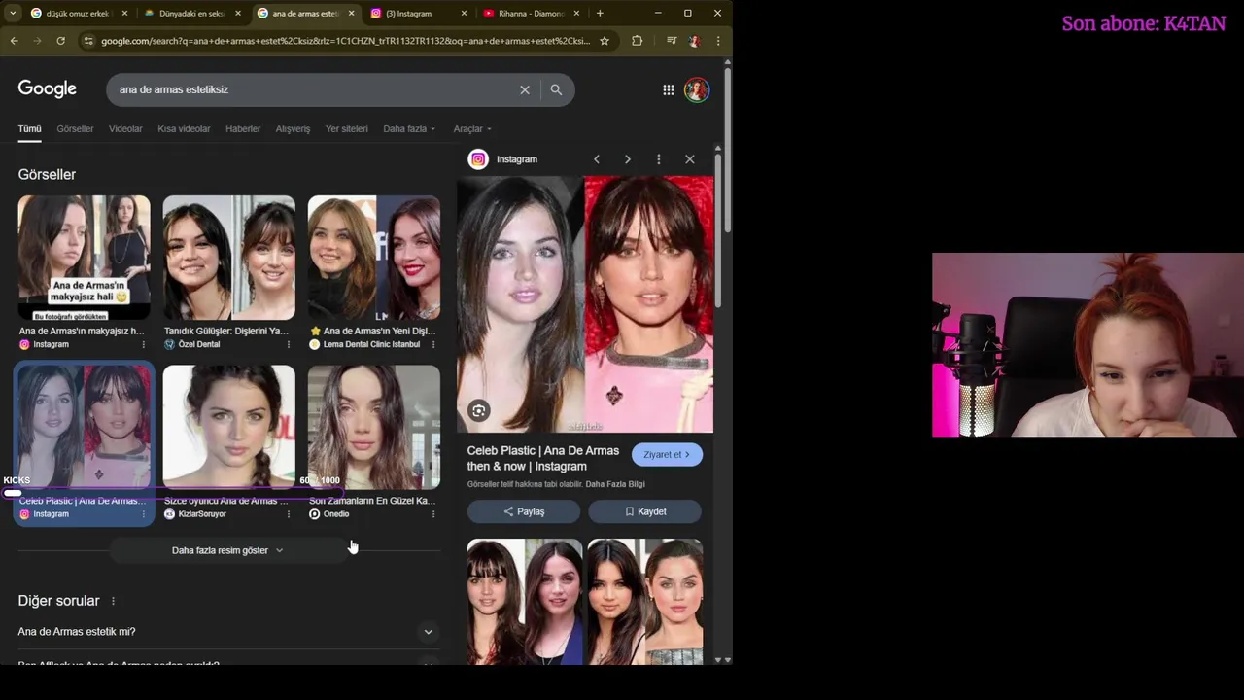Open Celeb Plastic Ana De Armas title link
The image size is (1244, 700).
542,459
